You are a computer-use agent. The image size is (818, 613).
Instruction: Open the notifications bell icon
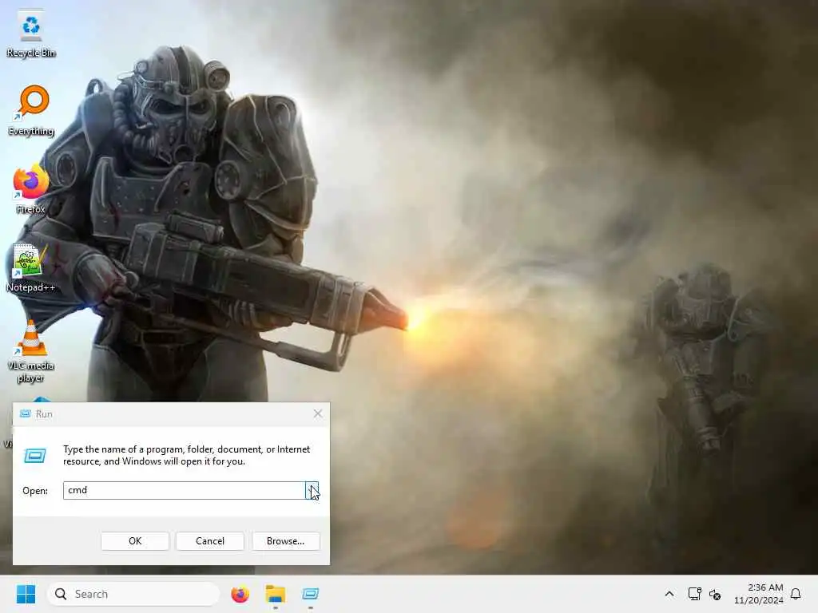pyautogui.click(x=796, y=594)
